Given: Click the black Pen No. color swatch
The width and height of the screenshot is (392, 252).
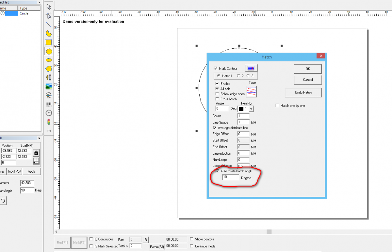Looking at the screenshot, I should coord(241,109).
